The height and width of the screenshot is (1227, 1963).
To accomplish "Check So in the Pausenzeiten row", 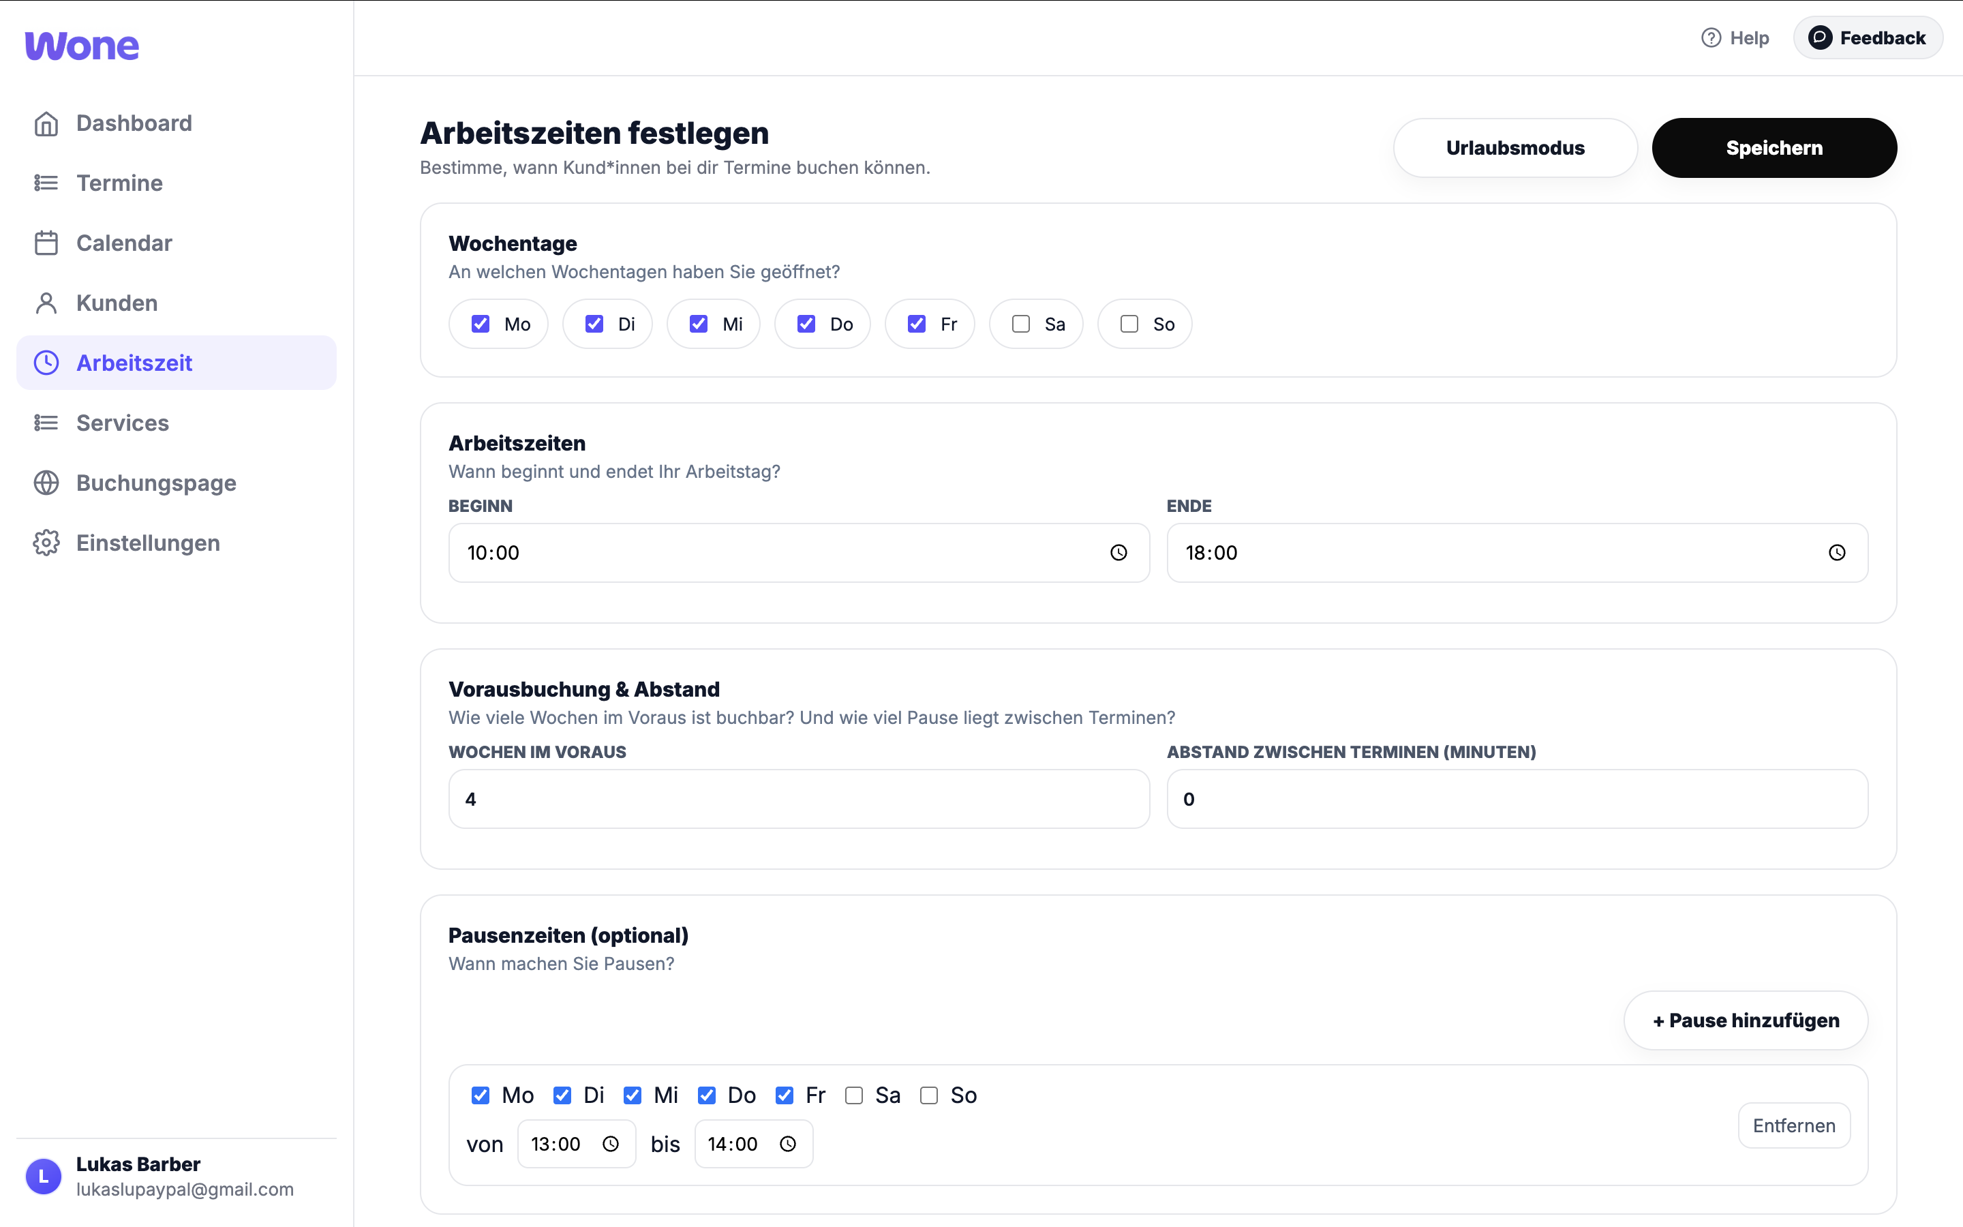I will pos(929,1095).
